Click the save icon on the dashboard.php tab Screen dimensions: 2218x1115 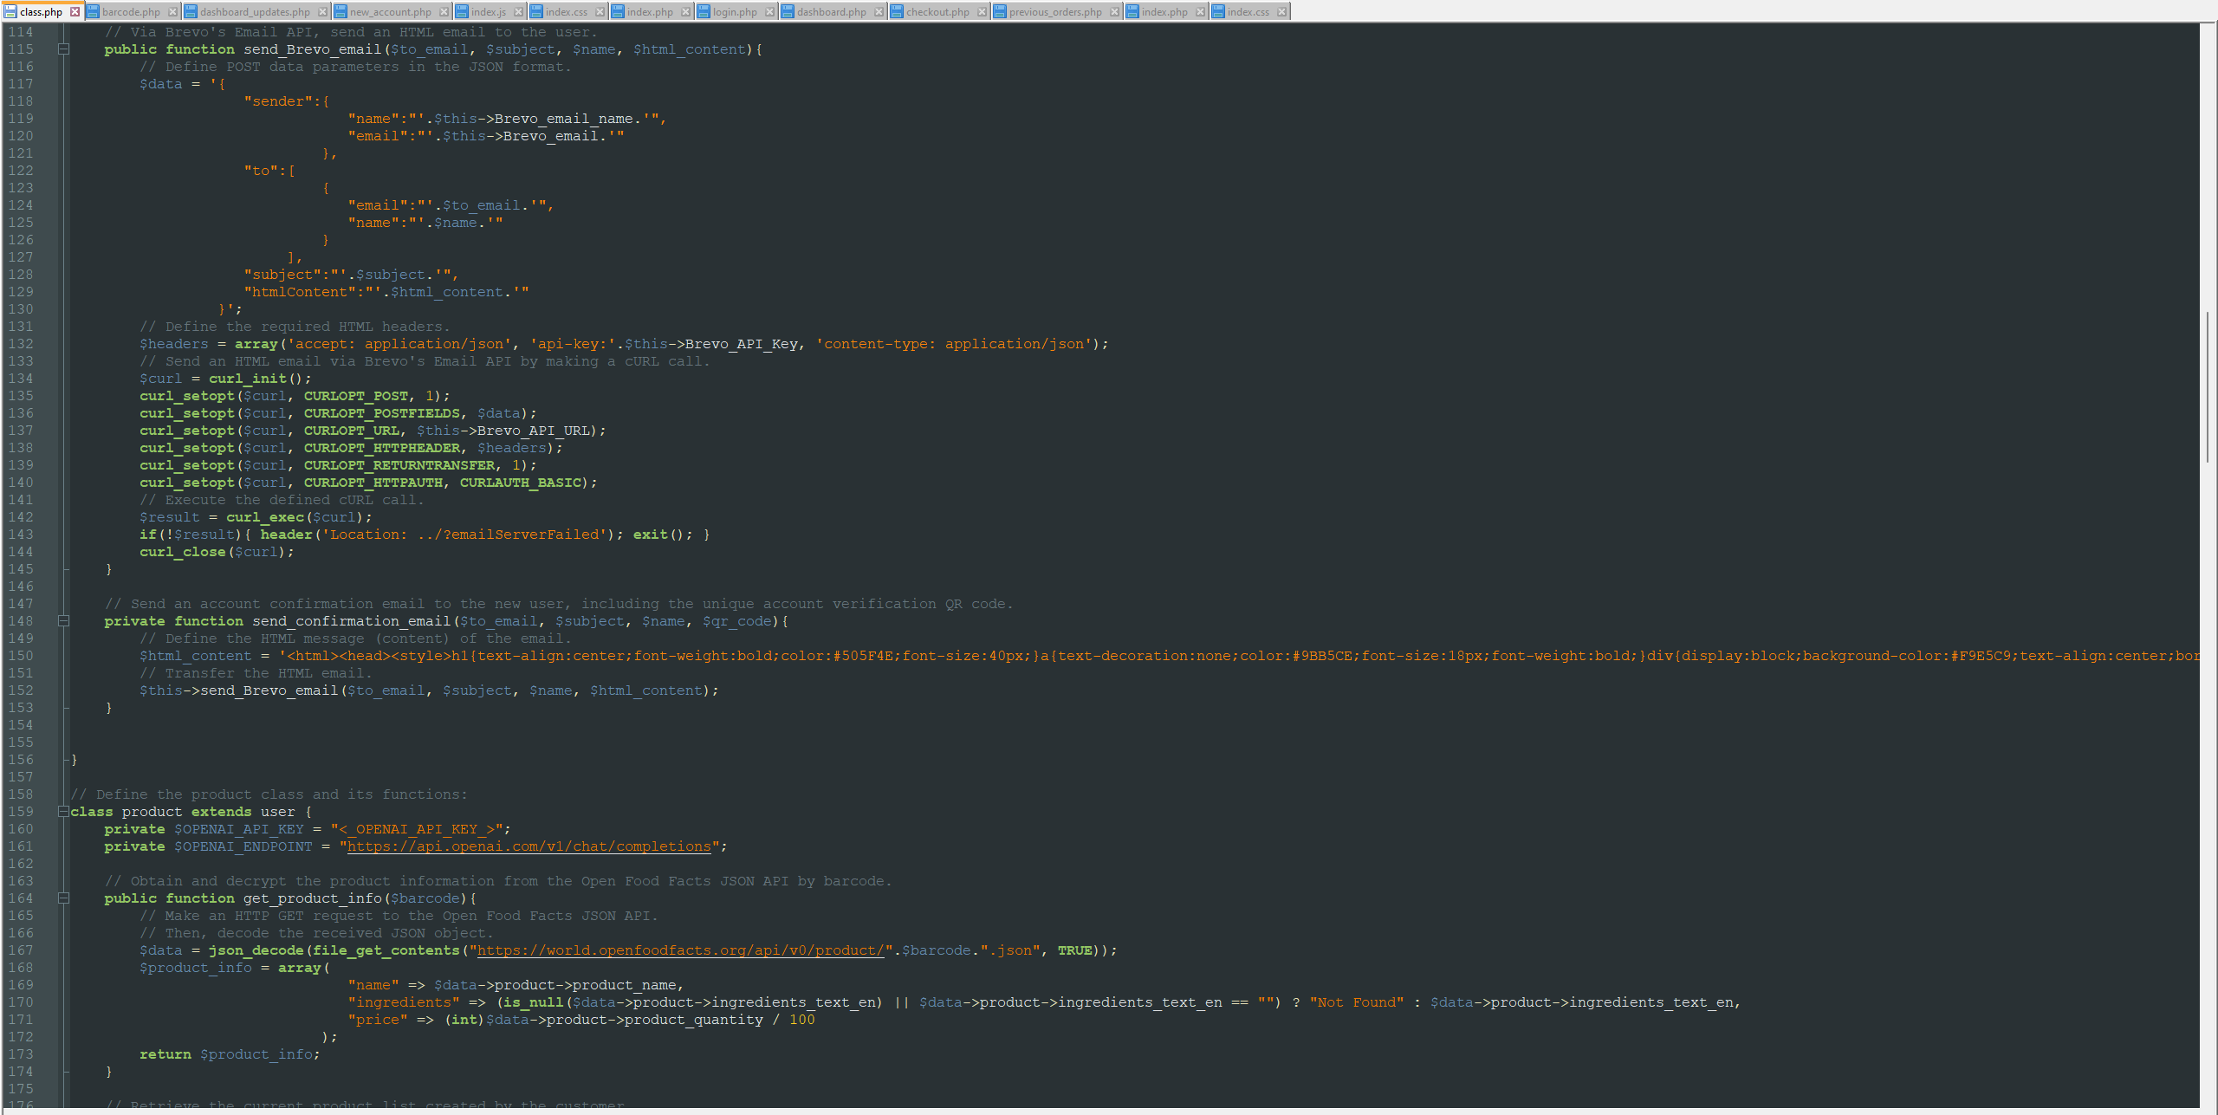pyautogui.click(x=788, y=11)
